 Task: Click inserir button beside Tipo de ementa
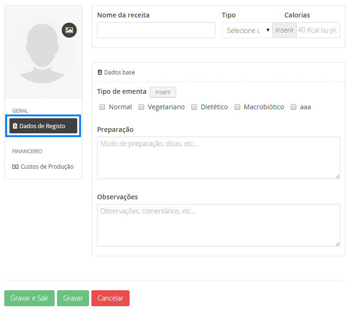tap(163, 92)
